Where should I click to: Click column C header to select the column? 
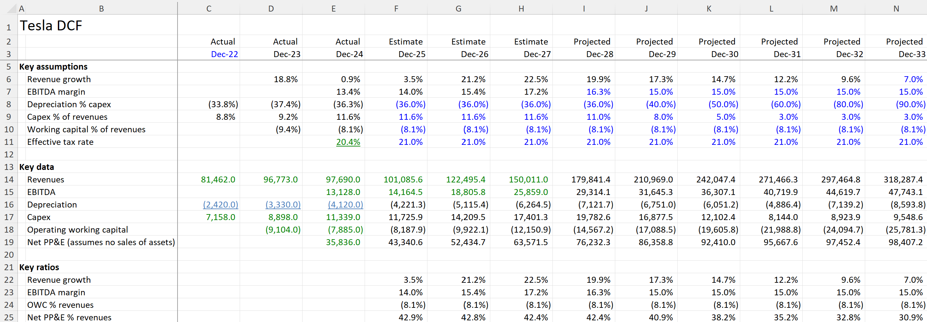point(209,8)
